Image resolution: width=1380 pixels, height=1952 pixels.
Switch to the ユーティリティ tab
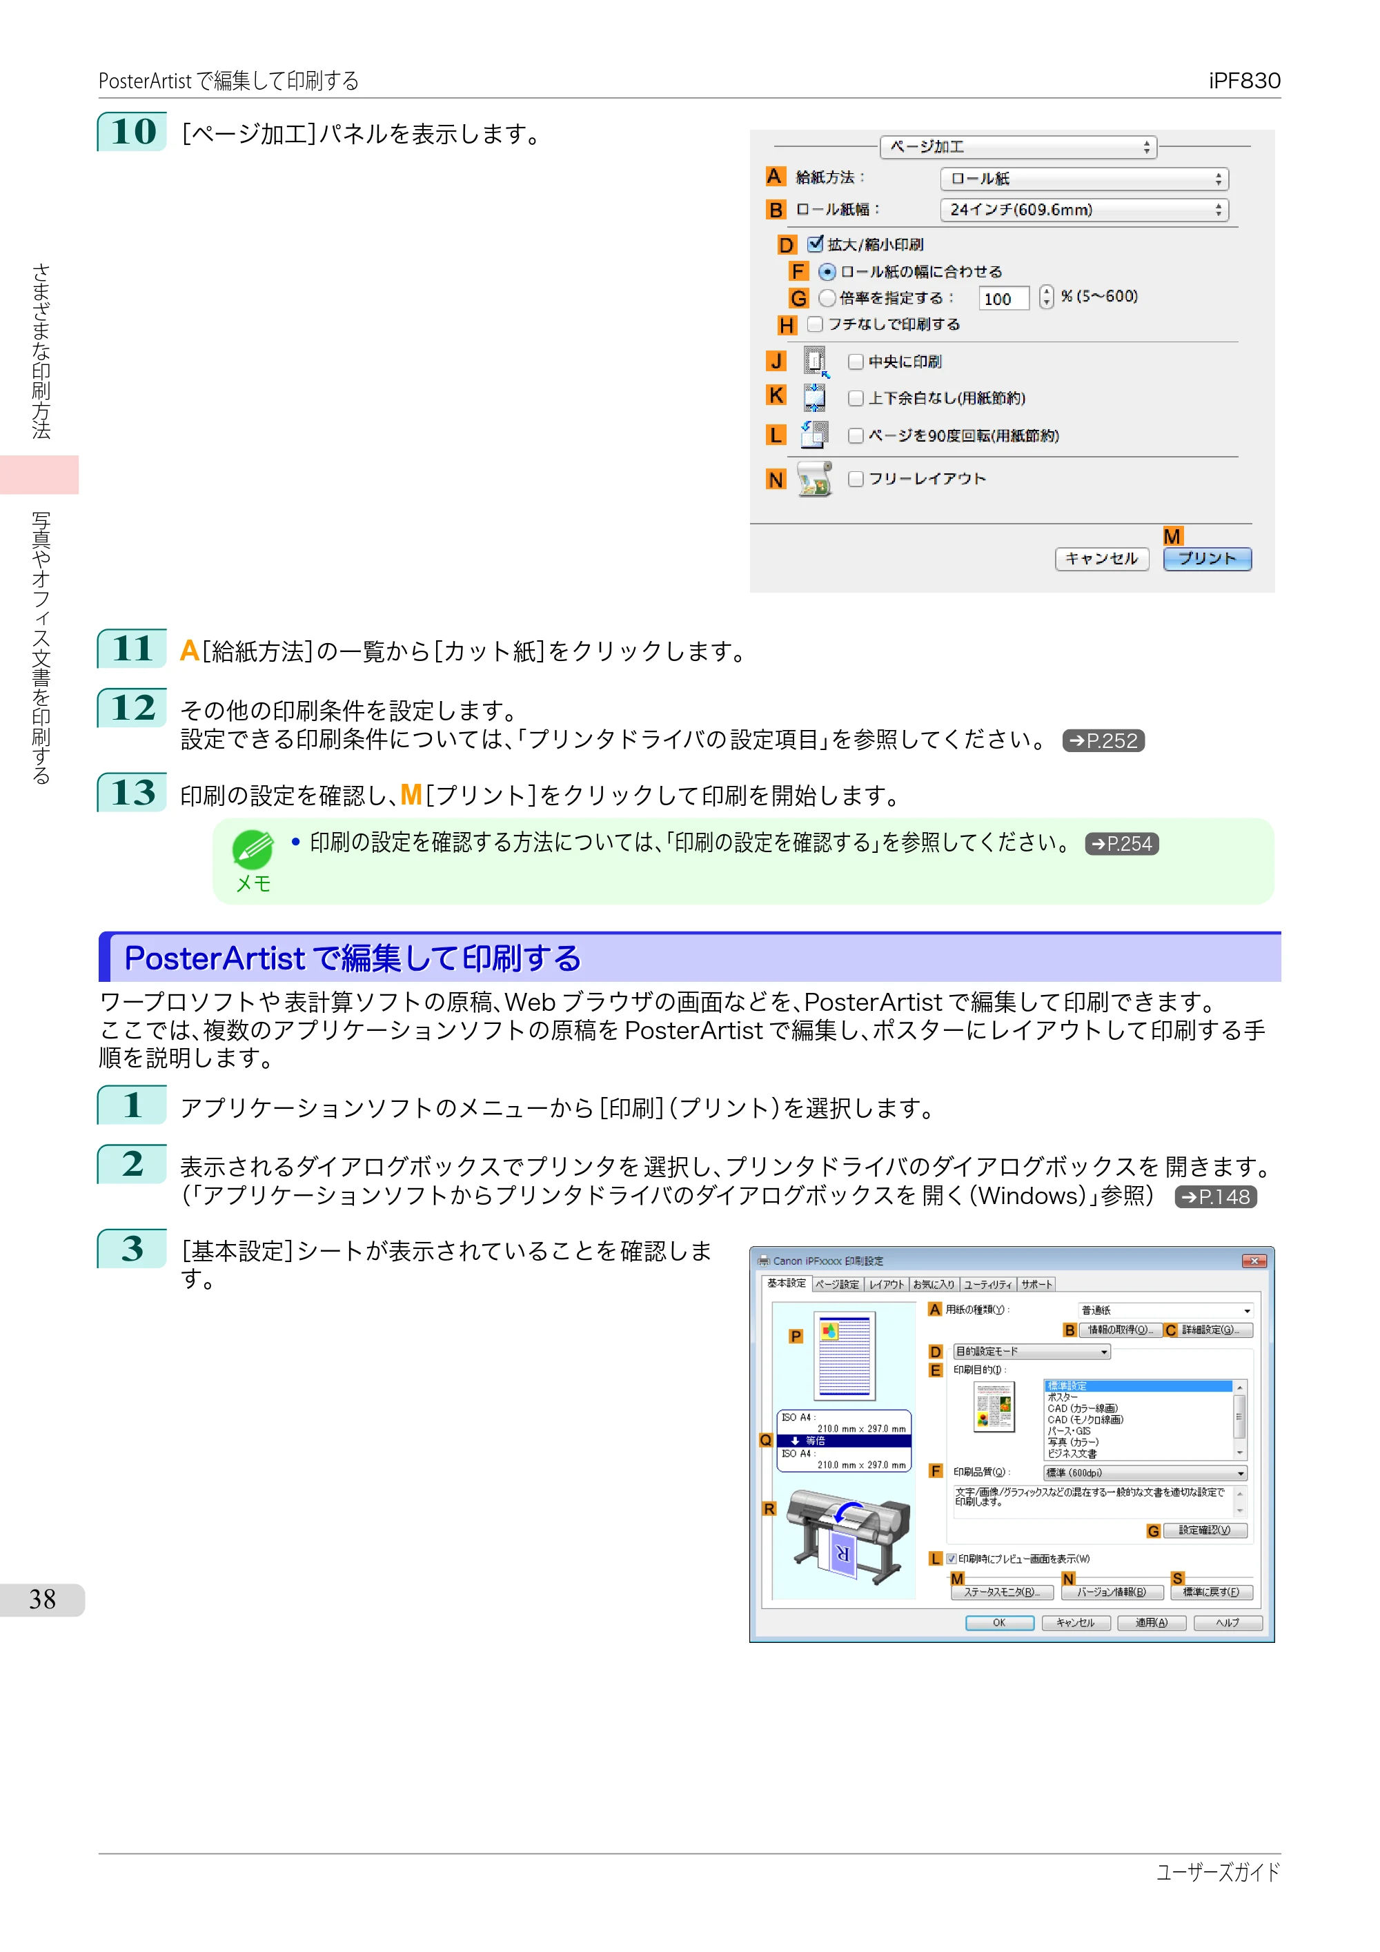pyautogui.click(x=987, y=1285)
